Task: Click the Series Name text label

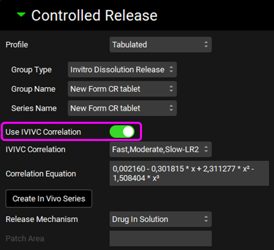Action: pyautogui.click(x=34, y=108)
